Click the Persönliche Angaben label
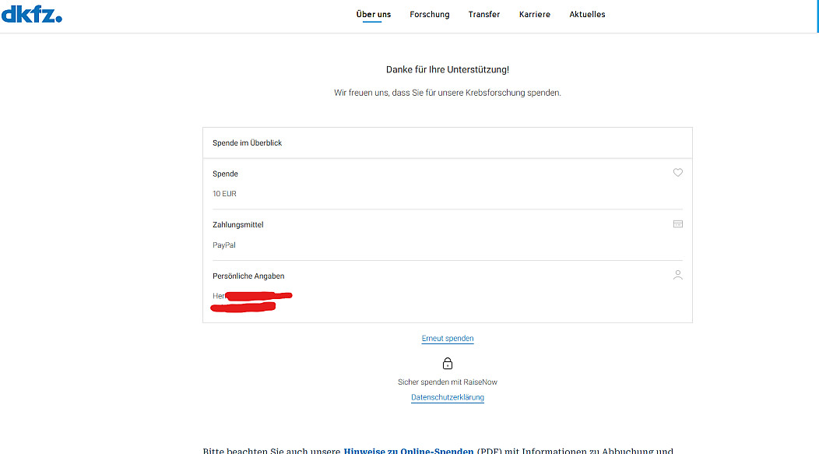This screenshot has height=454, width=819. pos(248,276)
